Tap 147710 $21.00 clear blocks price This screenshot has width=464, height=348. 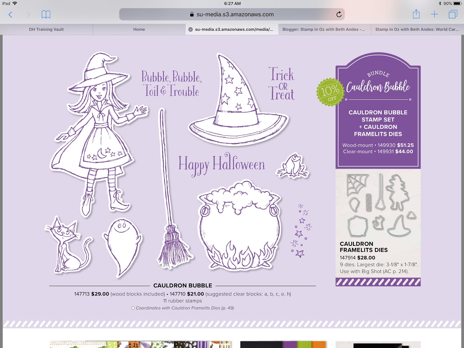tap(231, 294)
